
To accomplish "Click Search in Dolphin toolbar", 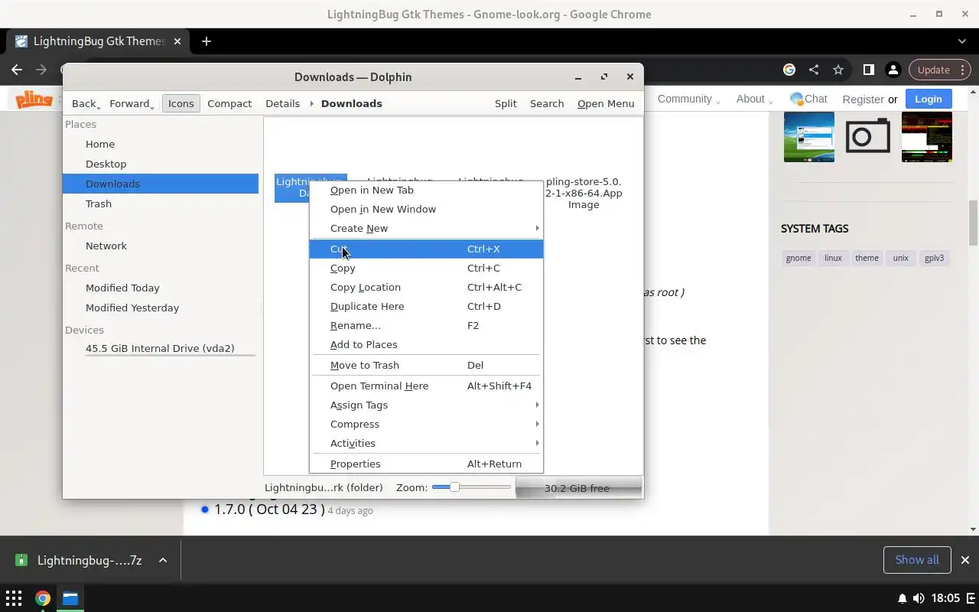I will click(547, 103).
